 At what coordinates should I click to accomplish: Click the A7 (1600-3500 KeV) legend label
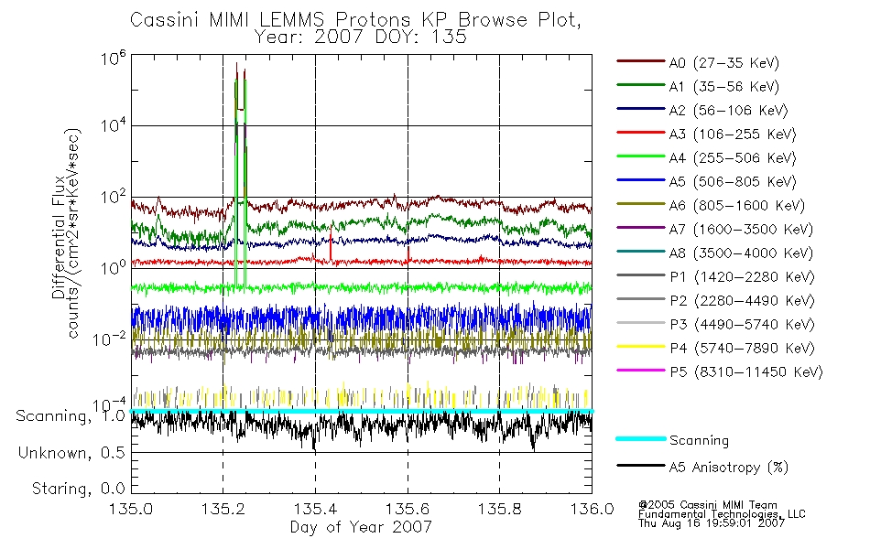(741, 230)
